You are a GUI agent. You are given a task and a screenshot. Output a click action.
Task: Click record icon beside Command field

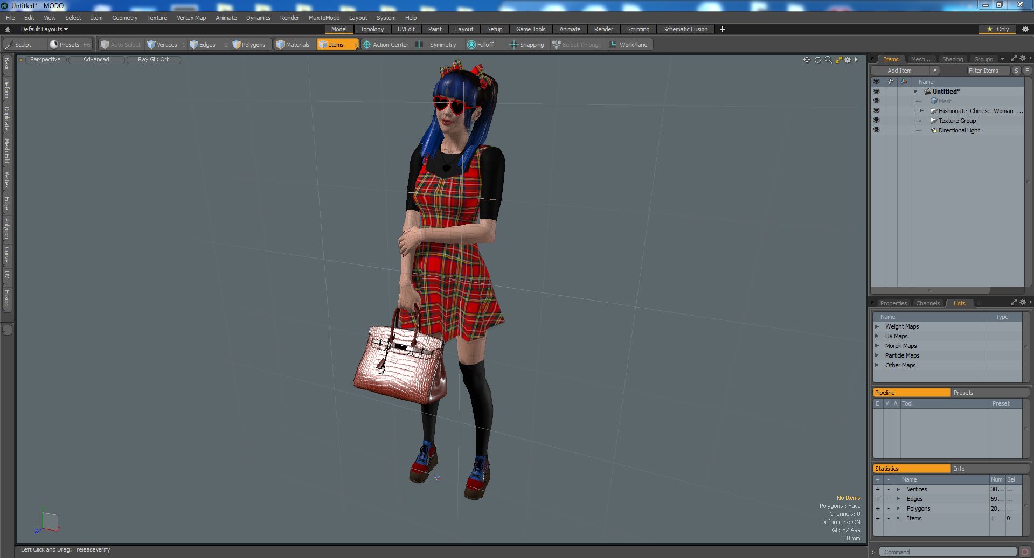pos(1024,552)
